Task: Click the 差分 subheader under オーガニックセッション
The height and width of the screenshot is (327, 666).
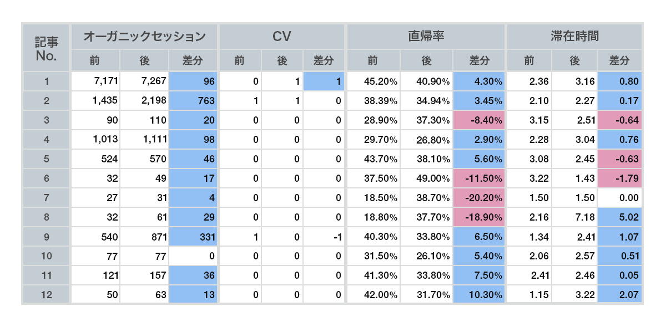Action: tap(193, 60)
